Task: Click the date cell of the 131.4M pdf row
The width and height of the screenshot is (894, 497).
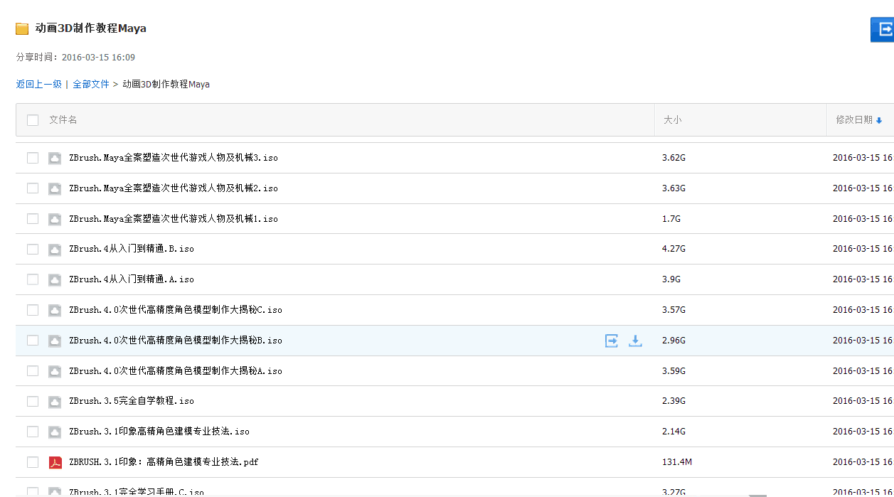Action: [863, 462]
